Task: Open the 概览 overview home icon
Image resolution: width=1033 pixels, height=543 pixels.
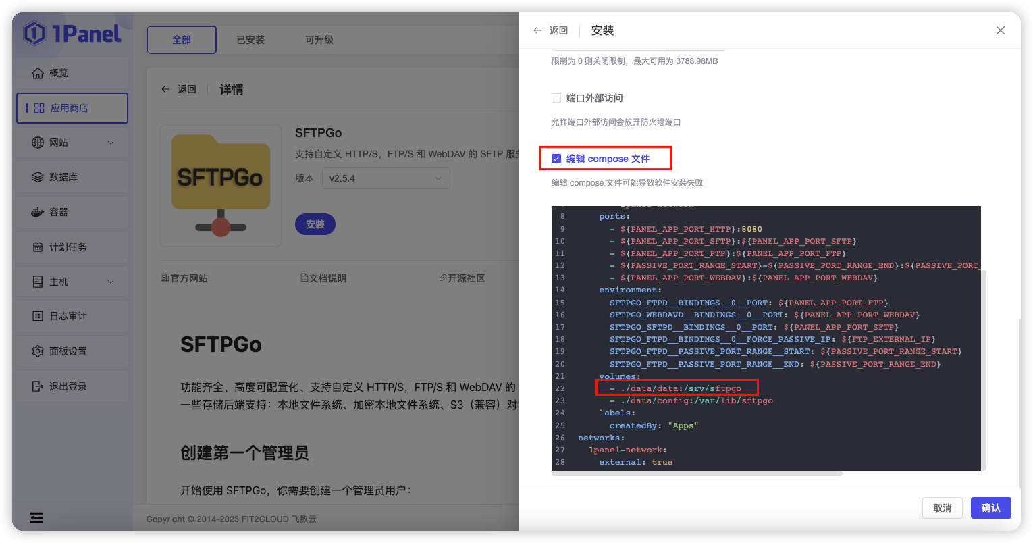Action: point(38,73)
